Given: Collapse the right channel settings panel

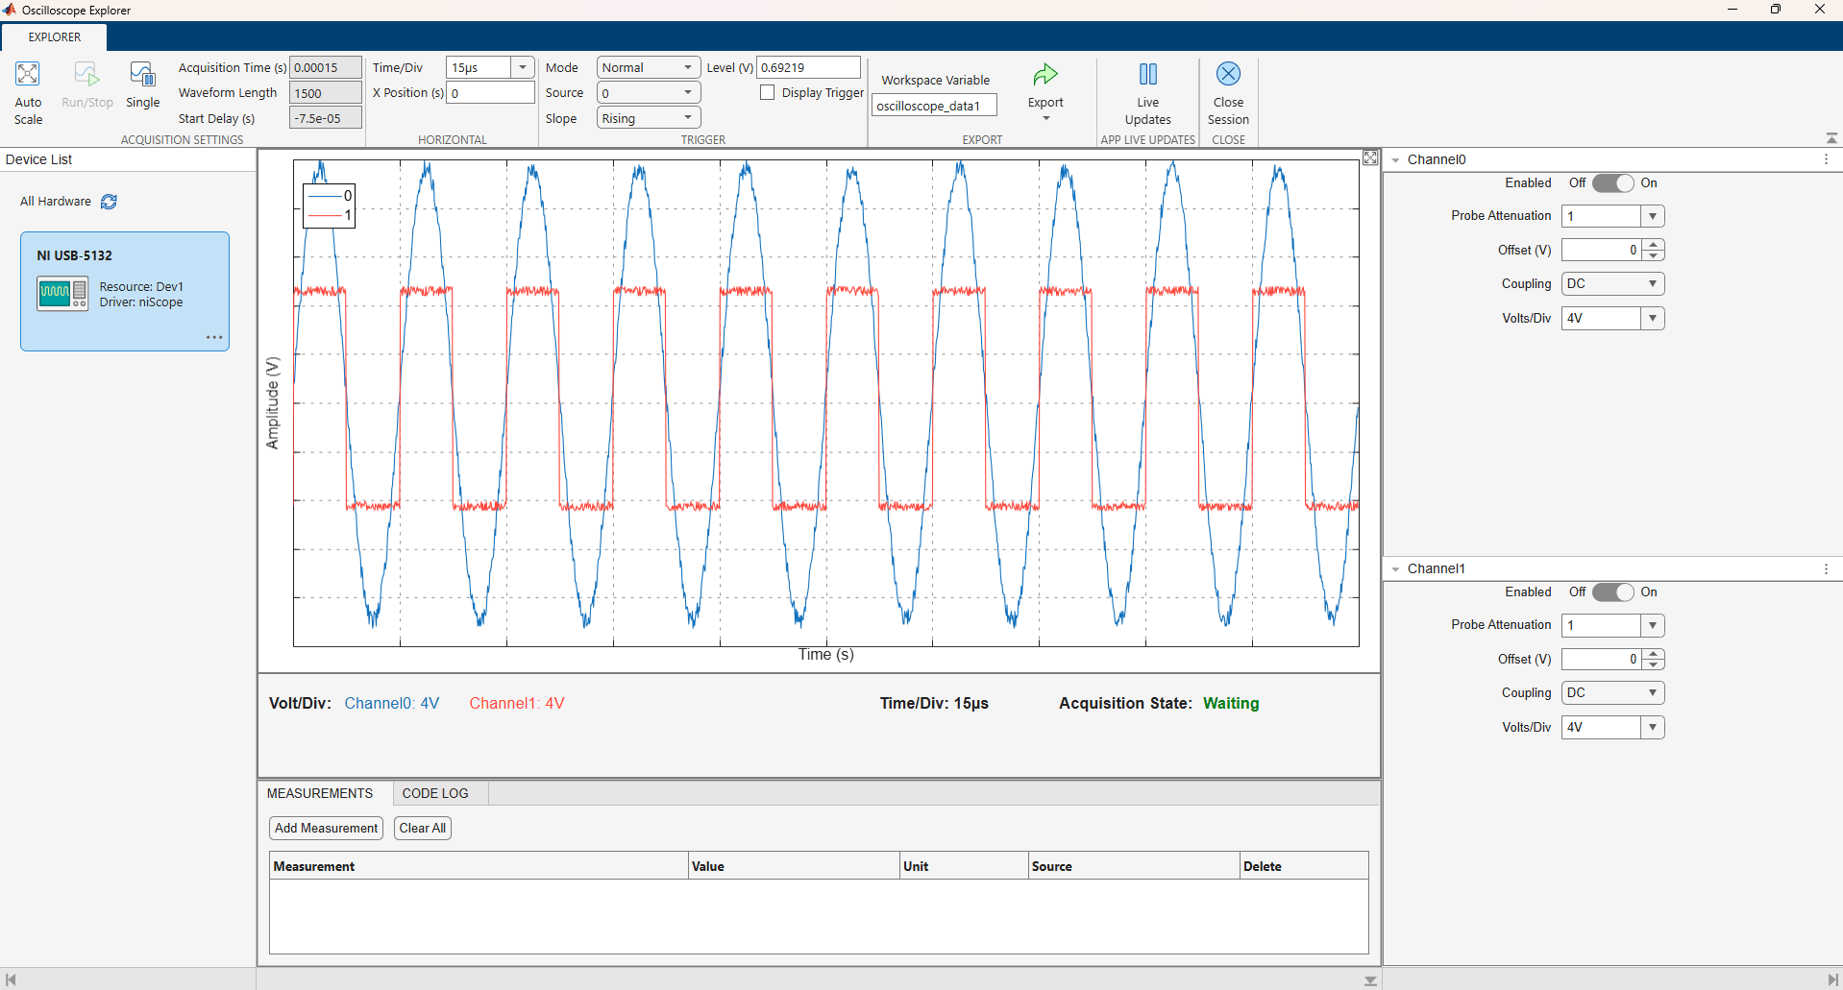Looking at the screenshot, I should pos(1832,980).
